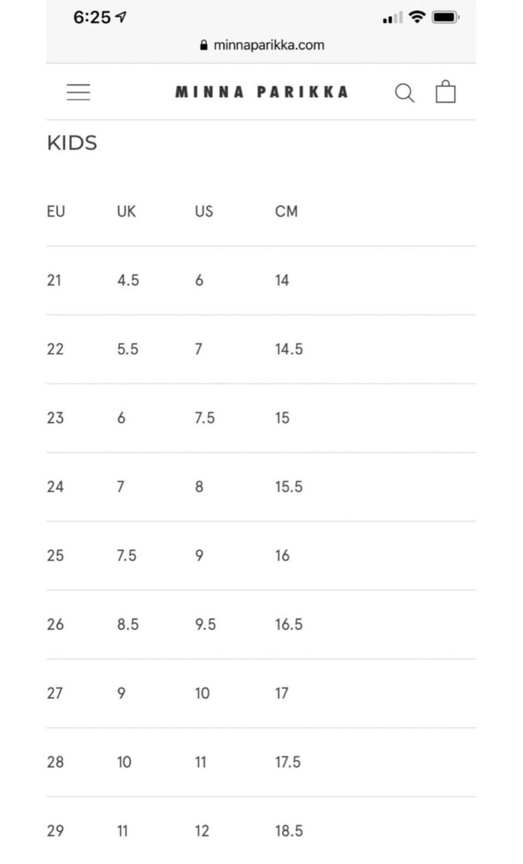Tap the minnaparikka.com address bar
Viewport: 523px width, 864px height.
click(261, 45)
